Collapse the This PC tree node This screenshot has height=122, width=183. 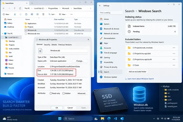(x=3, y=33)
